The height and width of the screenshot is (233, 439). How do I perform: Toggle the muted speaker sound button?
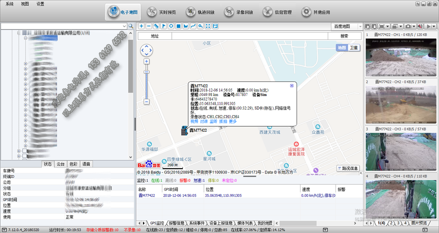pos(419,26)
